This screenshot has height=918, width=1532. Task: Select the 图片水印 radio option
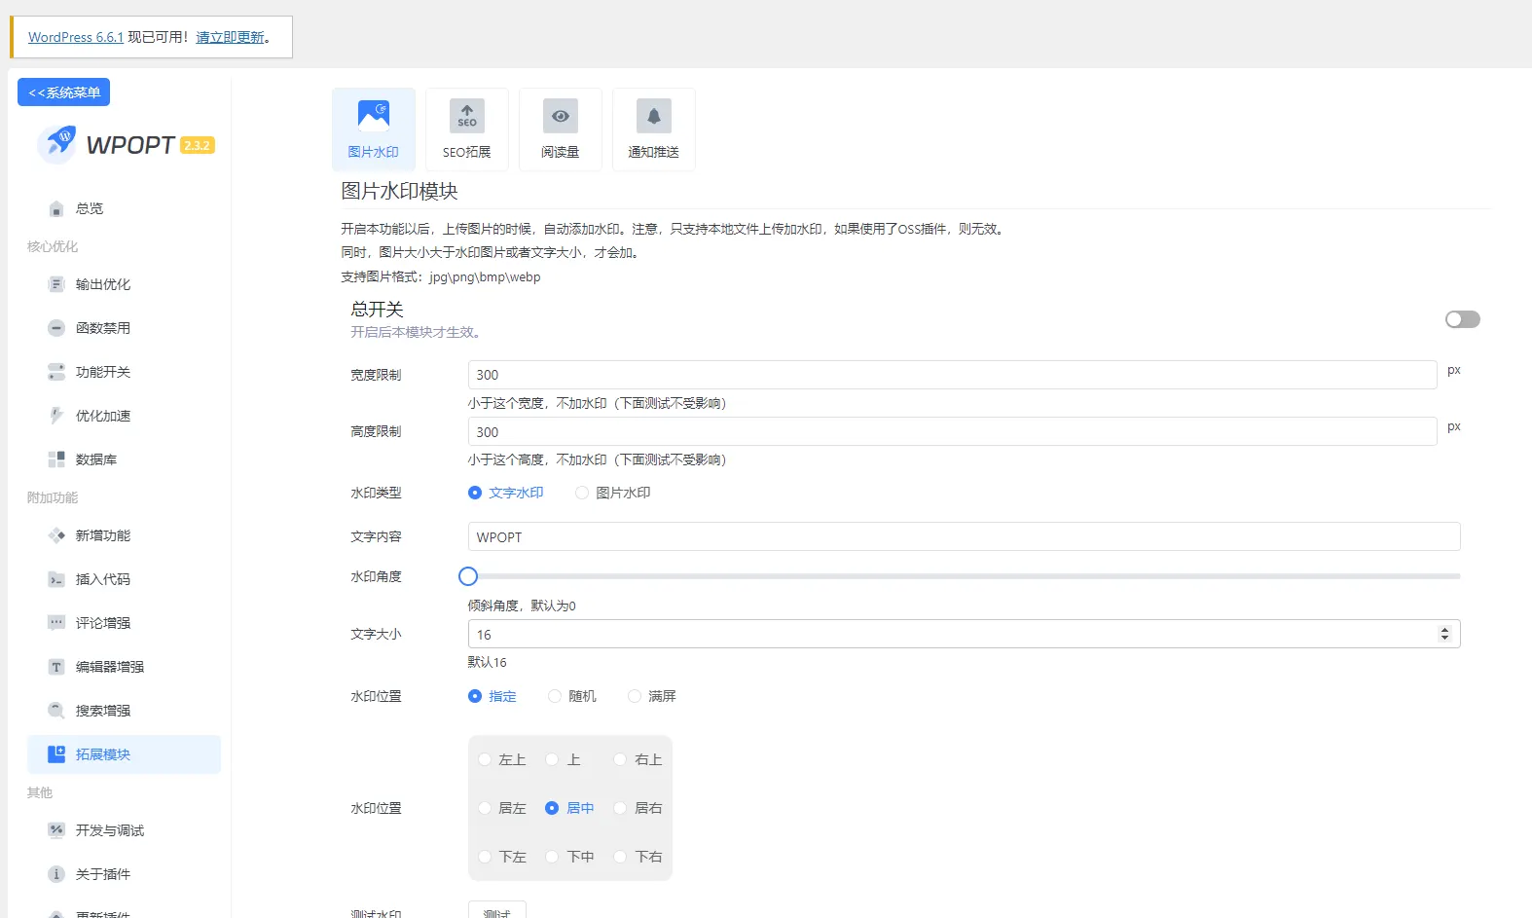(x=582, y=493)
